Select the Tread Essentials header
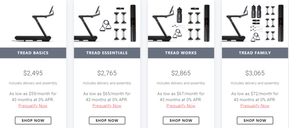This screenshot has width=289, height=128. coord(107,53)
